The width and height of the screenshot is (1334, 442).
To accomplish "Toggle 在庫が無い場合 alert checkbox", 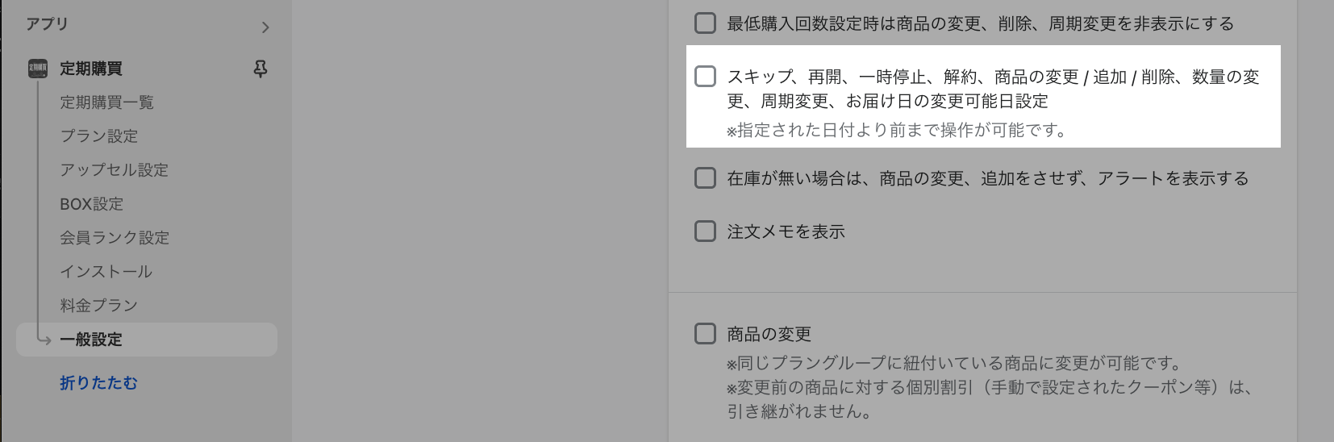I will pos(705,177).
